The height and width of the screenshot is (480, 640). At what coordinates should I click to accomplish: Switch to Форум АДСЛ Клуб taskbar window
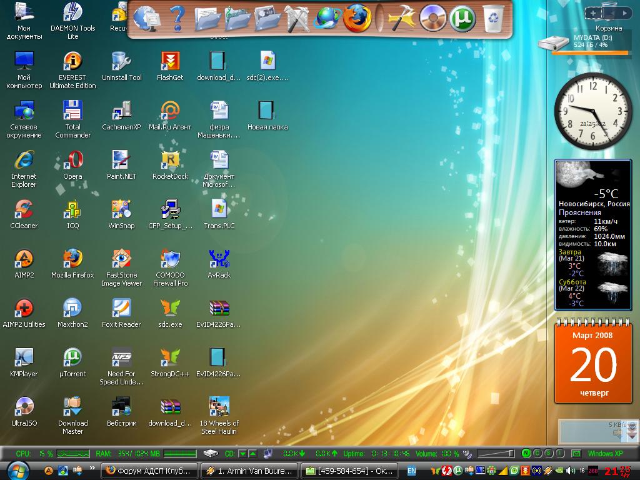pos(149,471)
